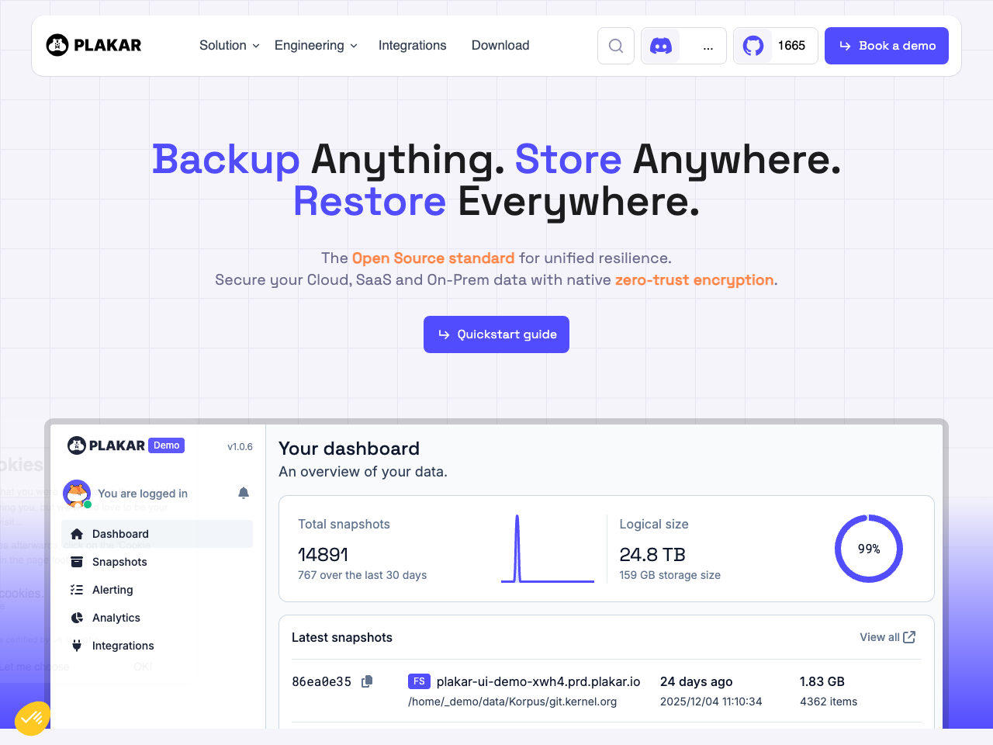993x745 pixels.
Task: Click the yellow checkmark cookie badge
Action: 32,719
